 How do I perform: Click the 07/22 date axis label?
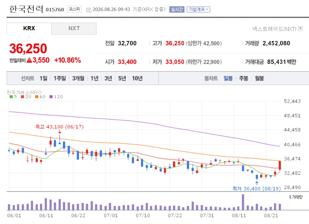[175, 215]
